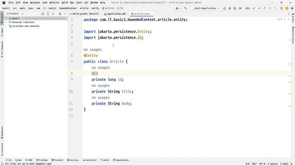Expand Scratches and Consoles node
295x166 pixels.
(x=6, y=26)
